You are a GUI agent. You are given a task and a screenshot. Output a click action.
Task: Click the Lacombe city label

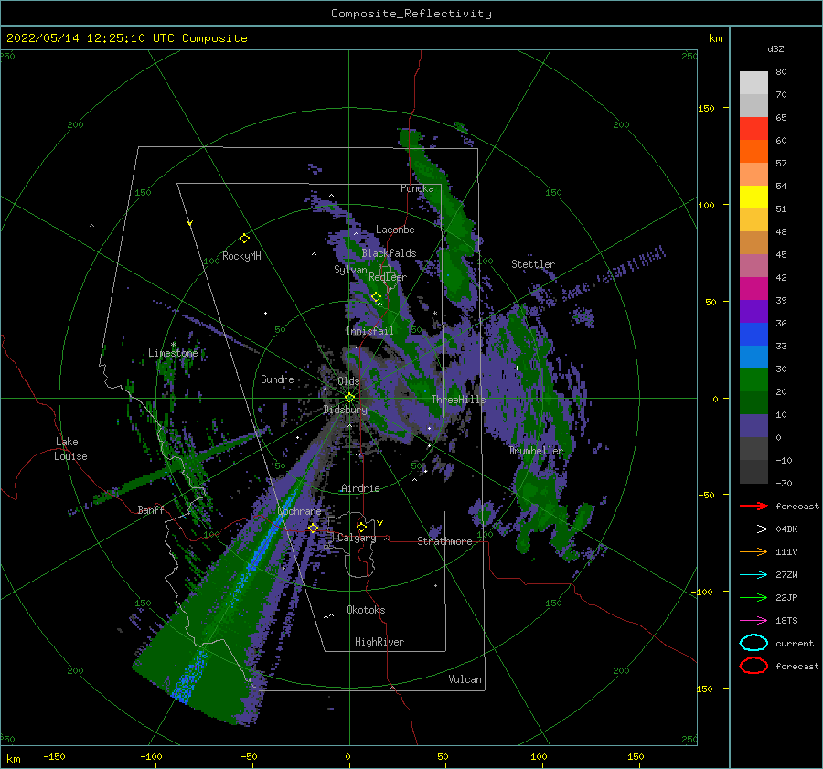[x=395, y=230]
